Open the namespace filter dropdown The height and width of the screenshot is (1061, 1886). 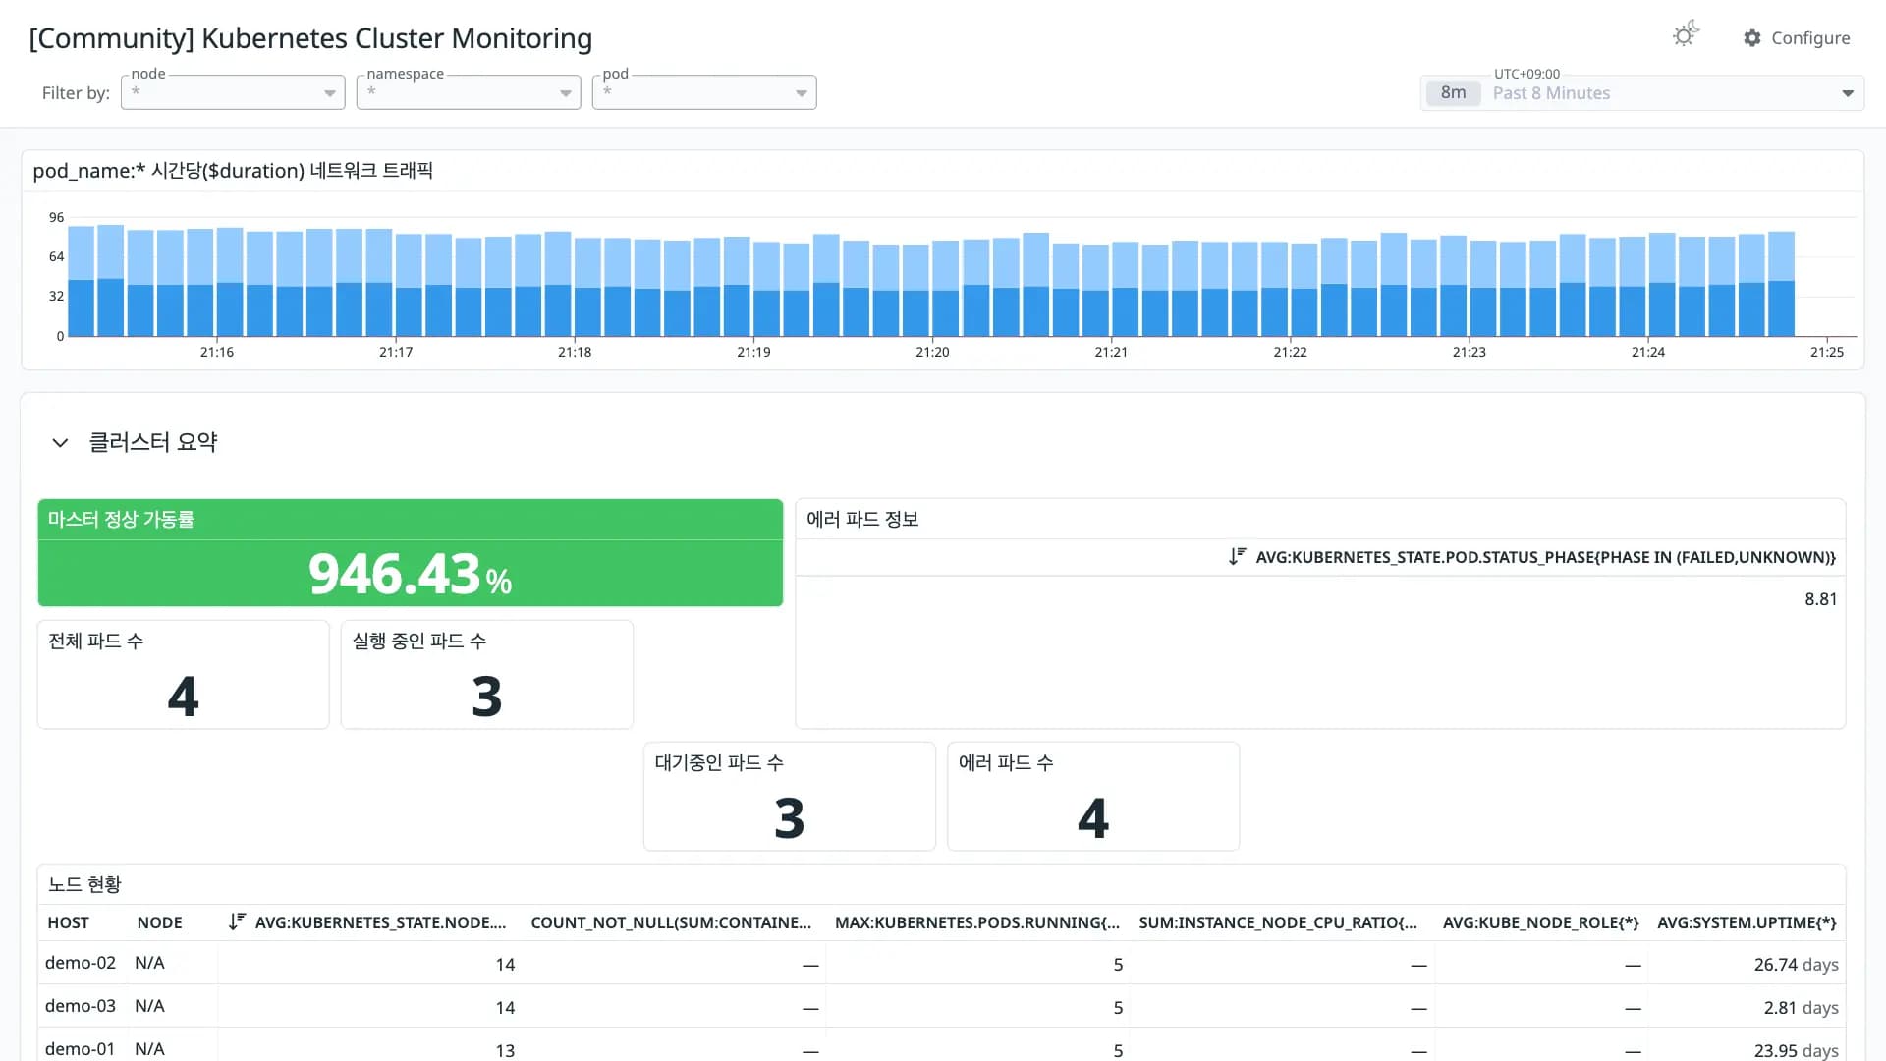(469, 92)
